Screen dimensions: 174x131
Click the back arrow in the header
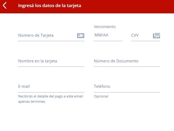4,6
